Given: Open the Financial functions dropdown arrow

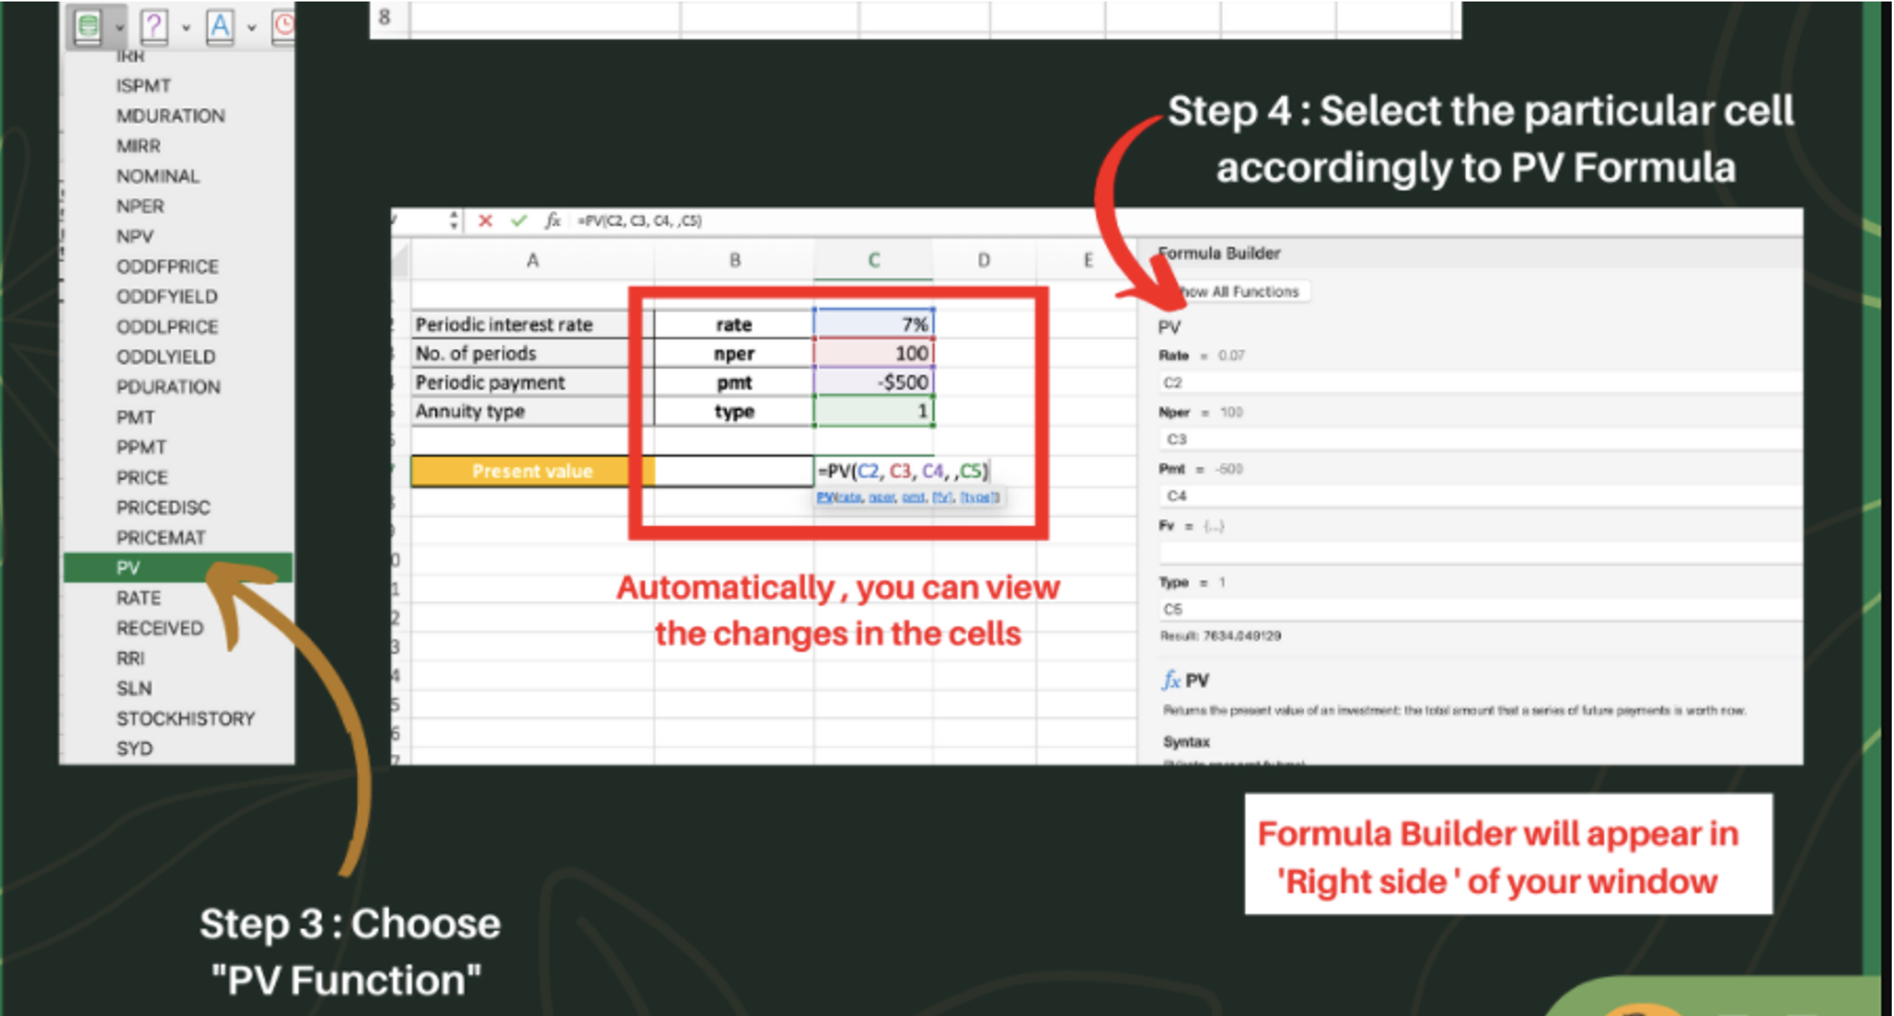Looking at the screenshot, I should coord(119,28).
